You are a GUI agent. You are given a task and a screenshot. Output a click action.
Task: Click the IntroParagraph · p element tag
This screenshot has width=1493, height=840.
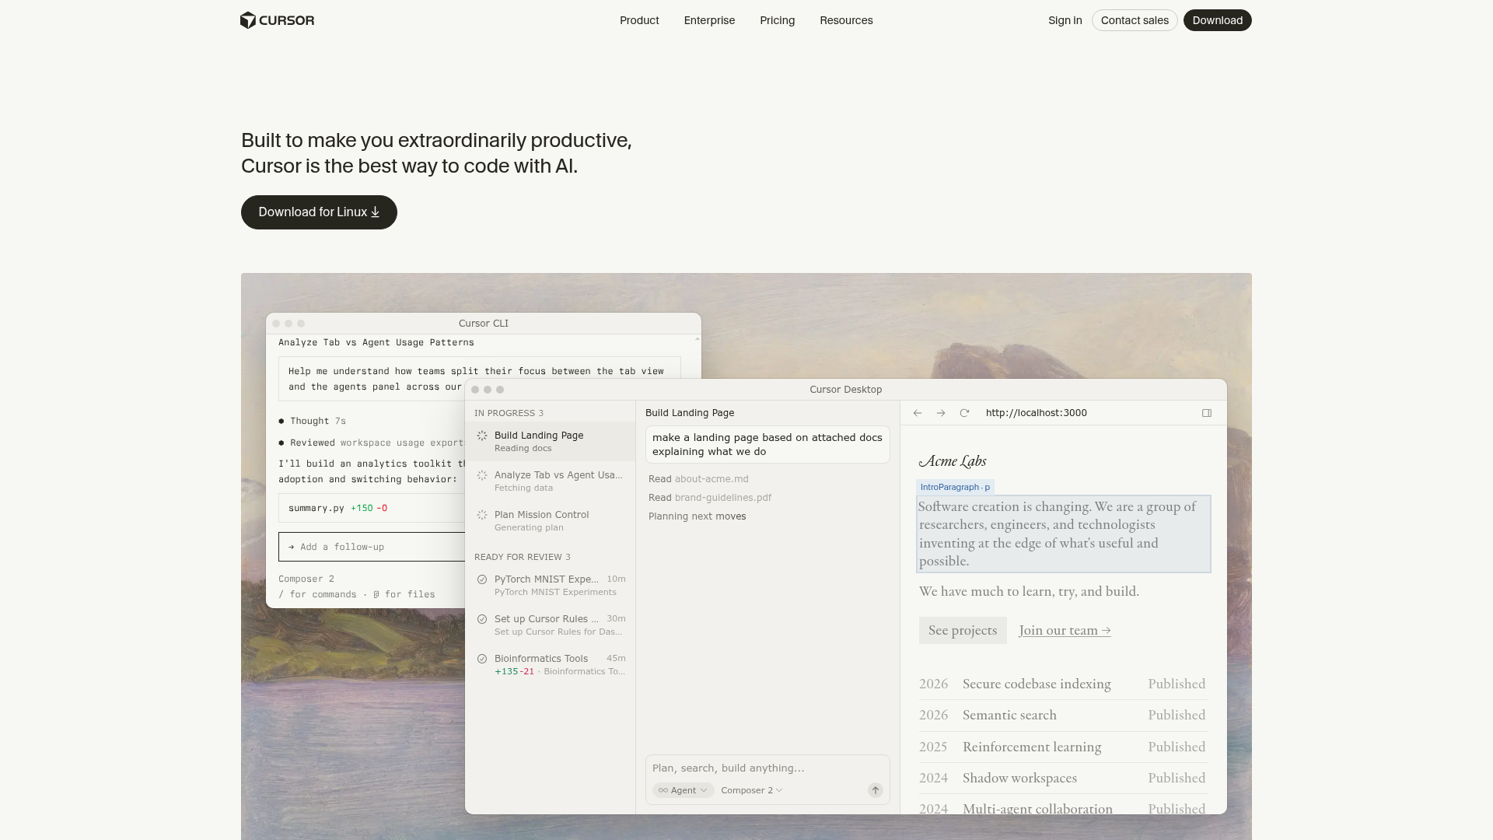point(955,487)
